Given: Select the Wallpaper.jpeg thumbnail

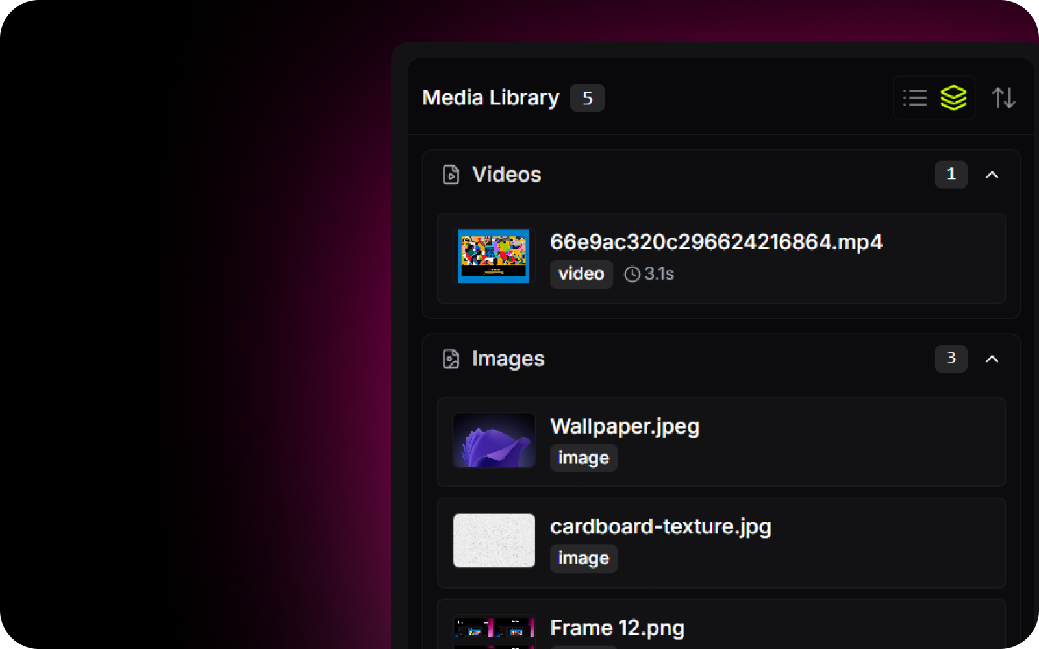Looking at the screenshot, I should [494, 441].
